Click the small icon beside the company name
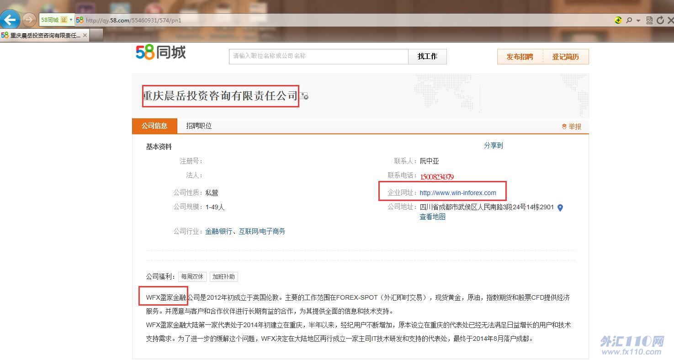Image resolution: width=674 pixels, height=360 pixels. click(304, 96)
